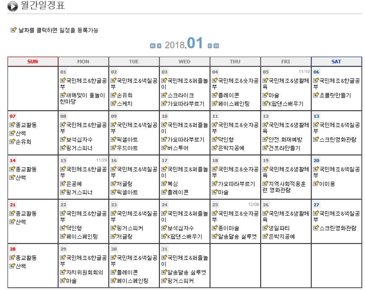
Task: Click edit icon next to 새해맞이 윷놀이 한마당
Action: pyautogui.click(x=63, y=95)
